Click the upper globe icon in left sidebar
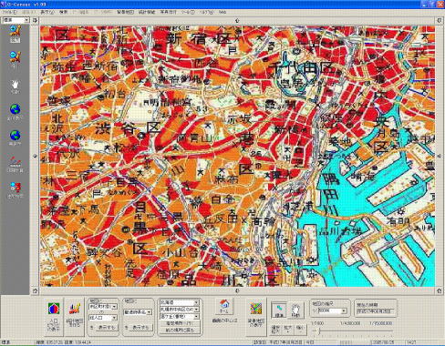The height and width of the screenshot is (346, 445). tap(15, 109)
